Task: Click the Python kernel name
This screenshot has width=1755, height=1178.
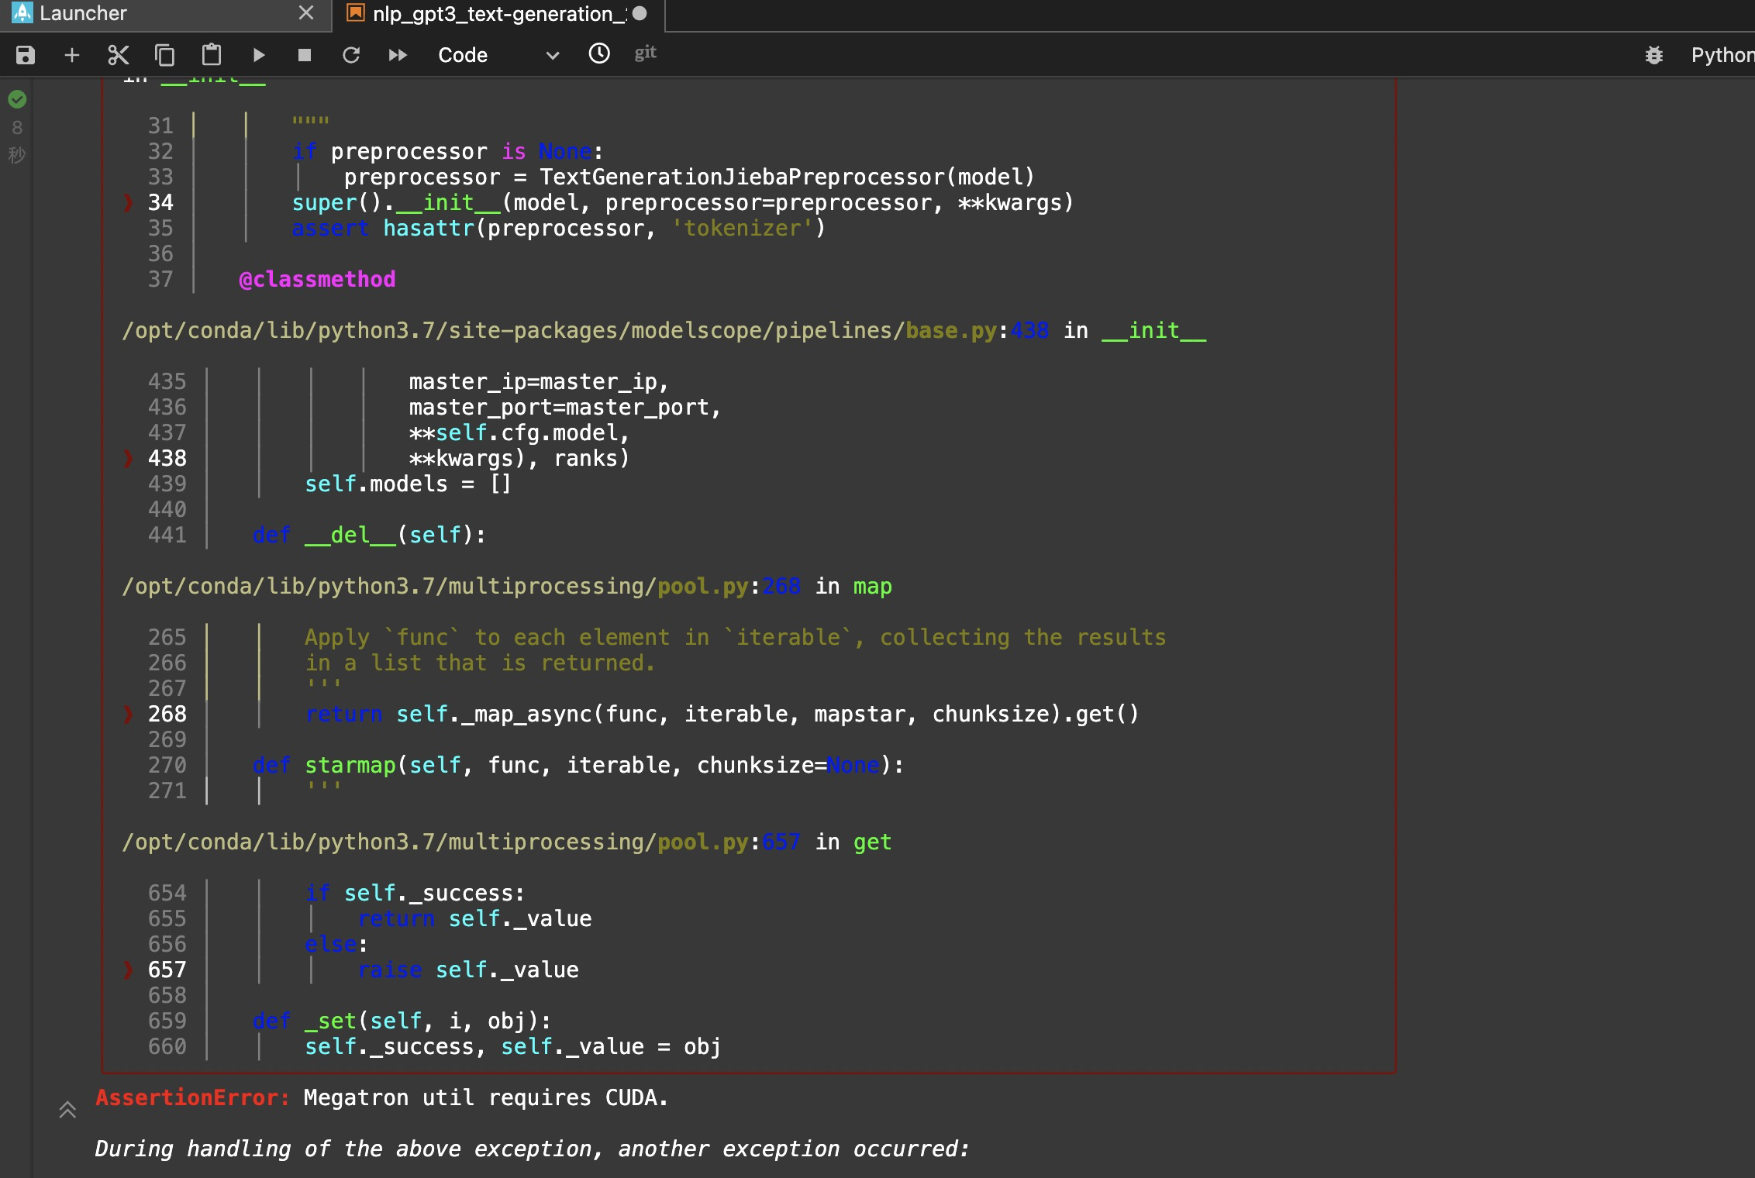Action: point(1722,55)
